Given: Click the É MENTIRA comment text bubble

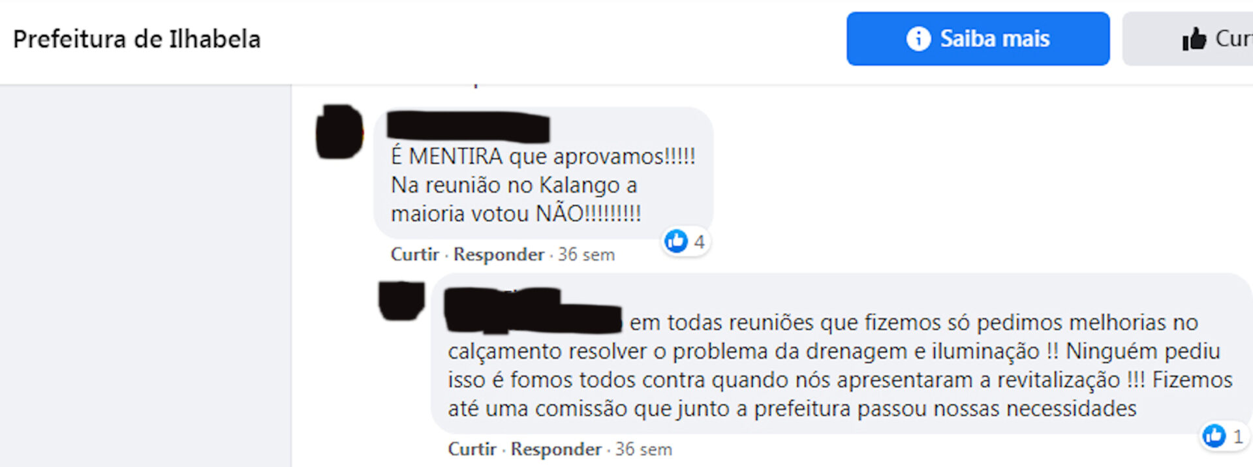Looking at the screenshot, I should click(544, 173).
